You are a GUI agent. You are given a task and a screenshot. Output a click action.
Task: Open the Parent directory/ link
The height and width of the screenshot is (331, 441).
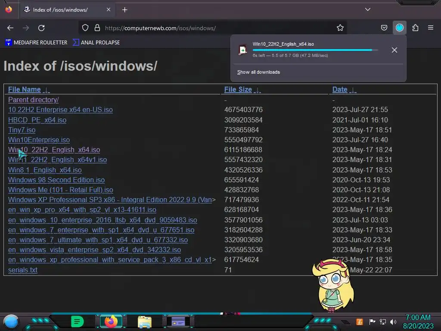(33, 100)
